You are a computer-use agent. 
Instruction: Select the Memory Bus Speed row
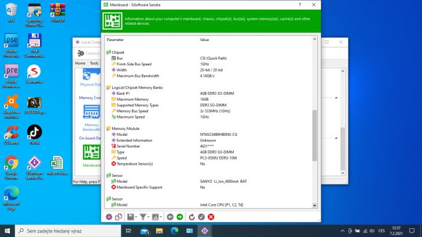[132, 111]
